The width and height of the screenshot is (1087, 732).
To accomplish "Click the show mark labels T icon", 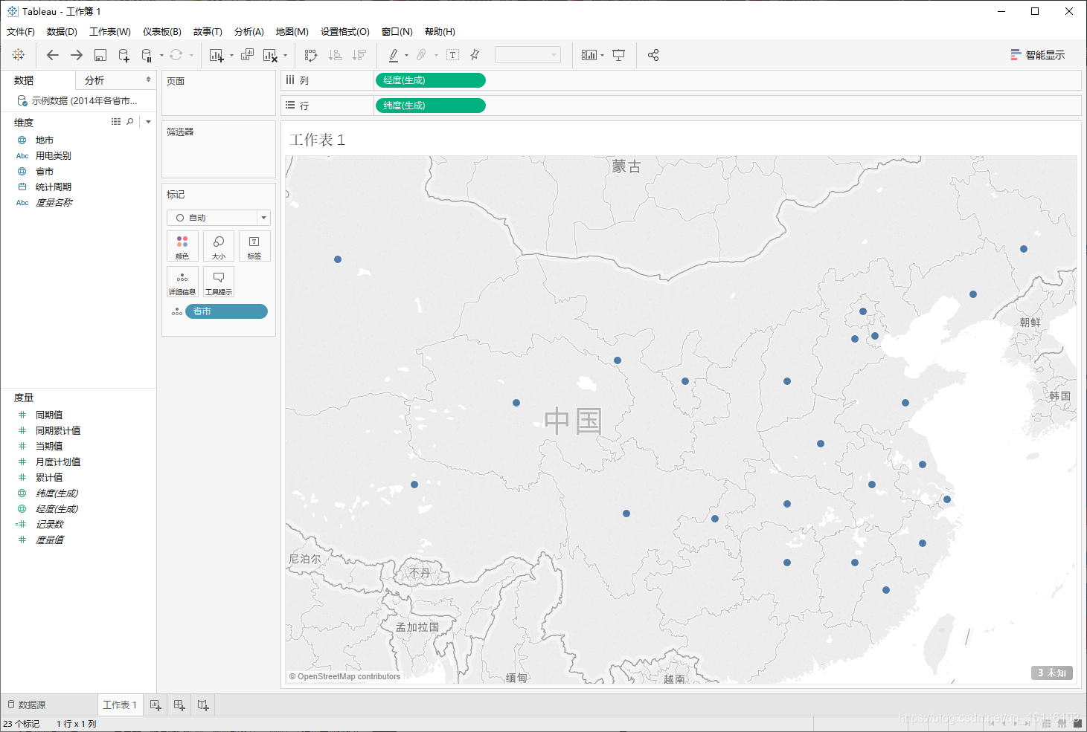I will pyautogui.click(x=452, y=55).
